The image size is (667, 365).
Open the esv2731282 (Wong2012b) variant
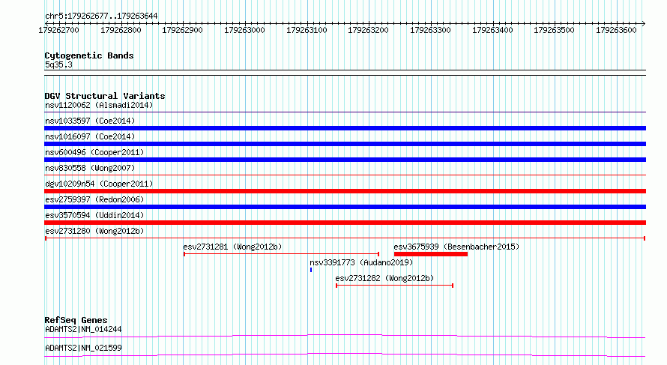[384, 278]
